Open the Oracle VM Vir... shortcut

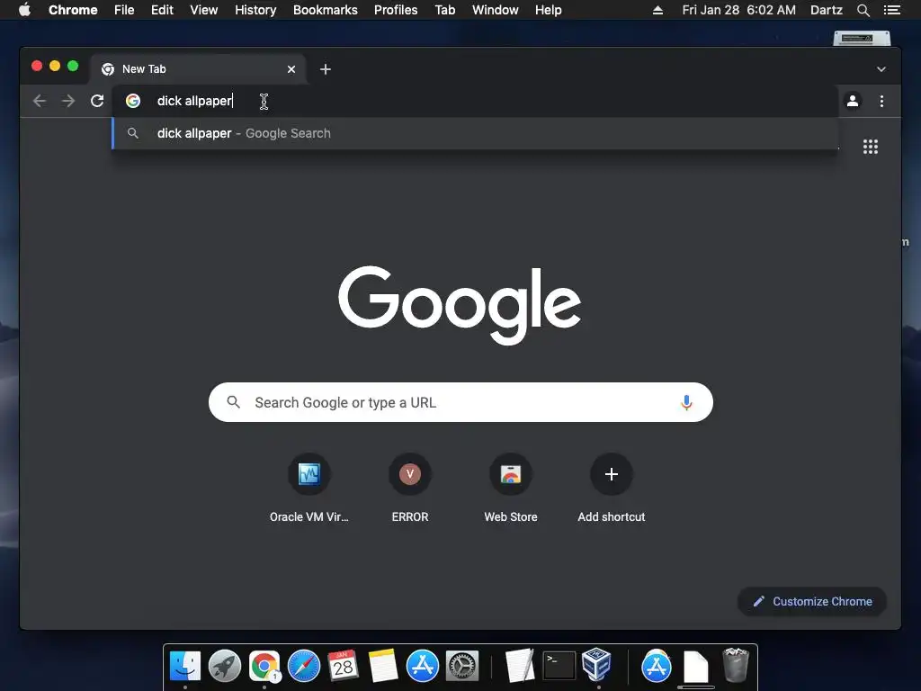click(x=309, y=488)
